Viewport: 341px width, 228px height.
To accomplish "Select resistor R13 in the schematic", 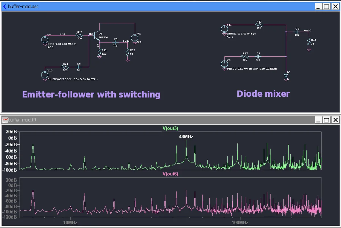I will coord(79,35).
